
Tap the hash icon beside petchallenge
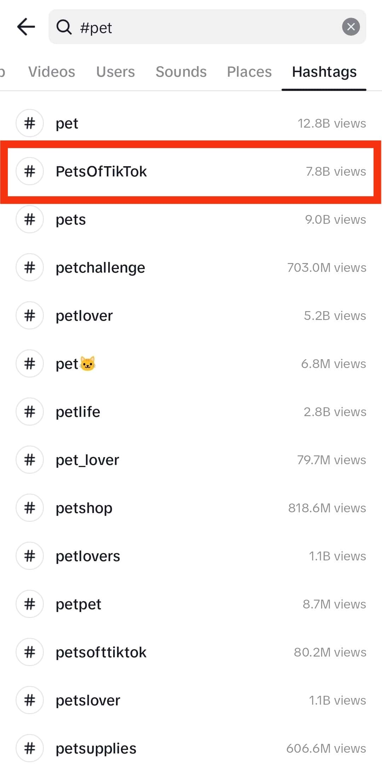tap(30, 268)
